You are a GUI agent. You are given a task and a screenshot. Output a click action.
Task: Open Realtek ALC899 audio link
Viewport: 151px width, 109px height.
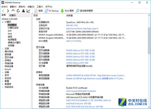(95, 79)
